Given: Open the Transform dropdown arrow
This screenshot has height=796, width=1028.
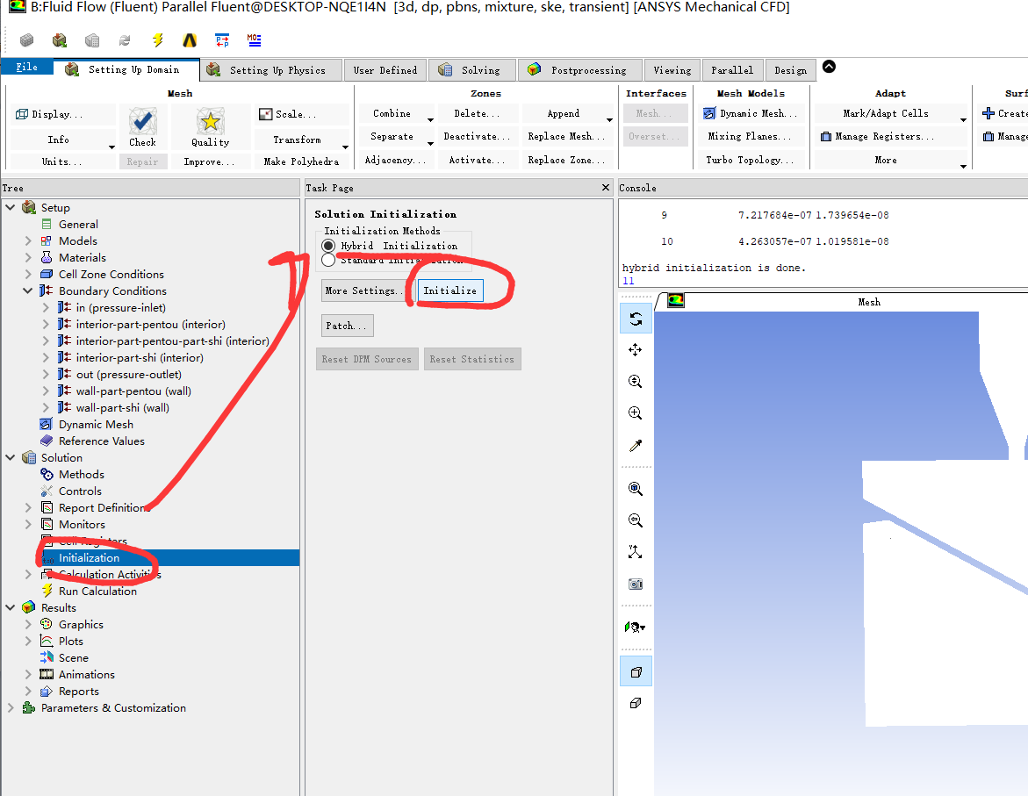Looking at the screenshot, I should pyautogui.click(x=345, y=147).
